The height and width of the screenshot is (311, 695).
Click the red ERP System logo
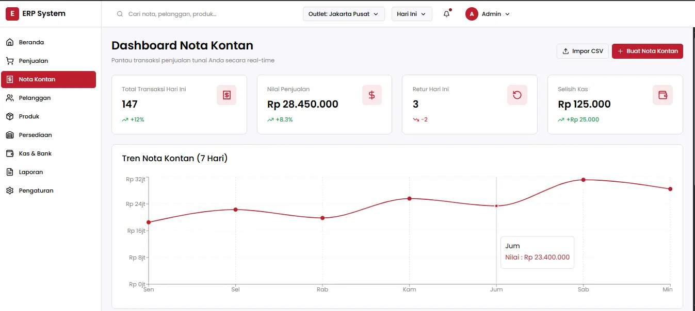[12, 14]
